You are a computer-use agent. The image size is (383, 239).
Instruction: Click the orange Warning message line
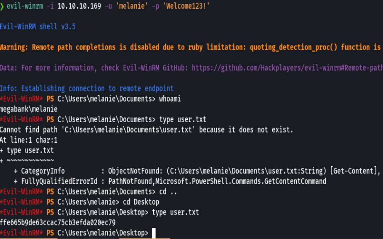point(190,47)
